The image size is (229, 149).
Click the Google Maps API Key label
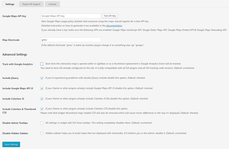pos(14,16)
